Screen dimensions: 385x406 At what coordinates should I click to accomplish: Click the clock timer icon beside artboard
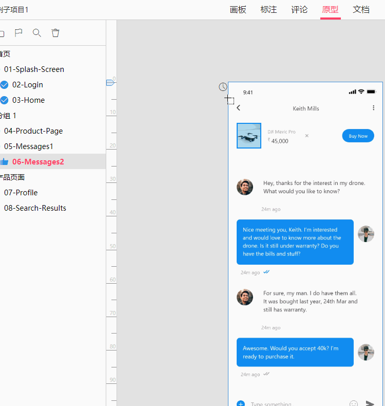click(x=223, y=87)
